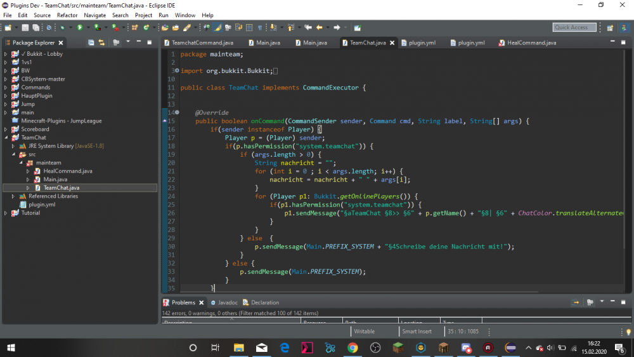
Task: Toggle Mark Occurrences in toolbar
Action: pos(217,27)
